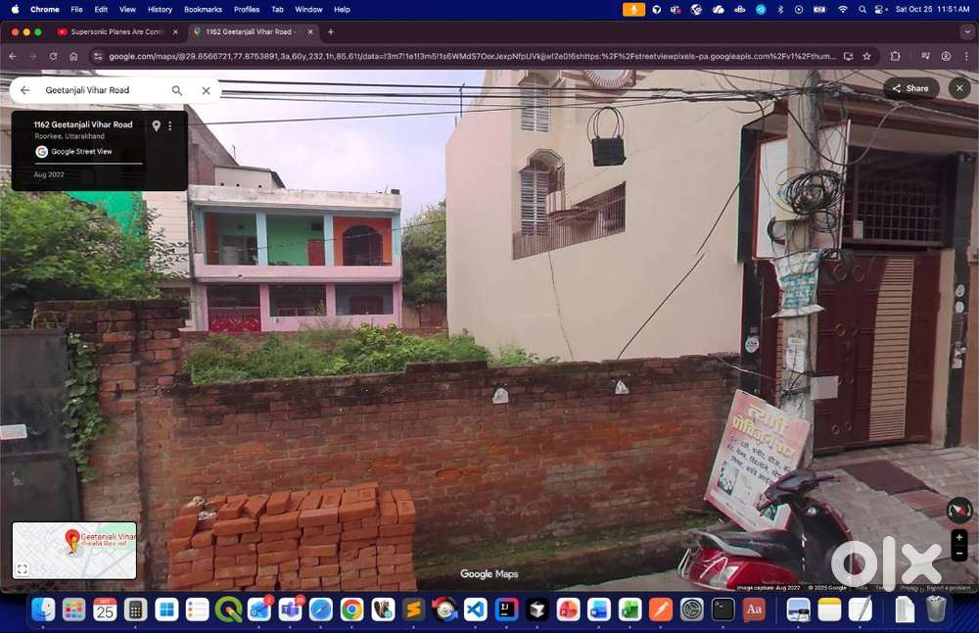Open the Bookmarks menu in the menu bar

tap(203, 9)
